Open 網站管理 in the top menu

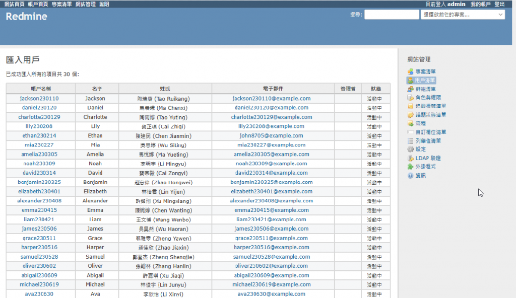[x=86, y=4]
